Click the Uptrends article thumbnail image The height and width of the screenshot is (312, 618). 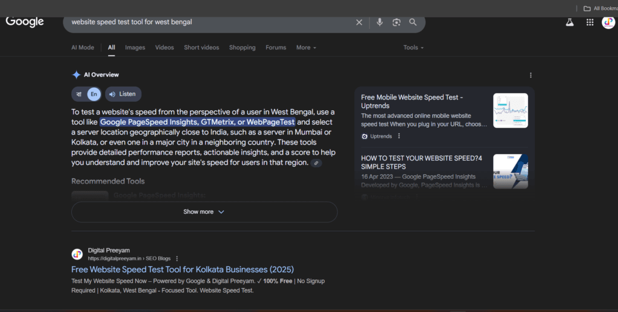click(510, 110)
